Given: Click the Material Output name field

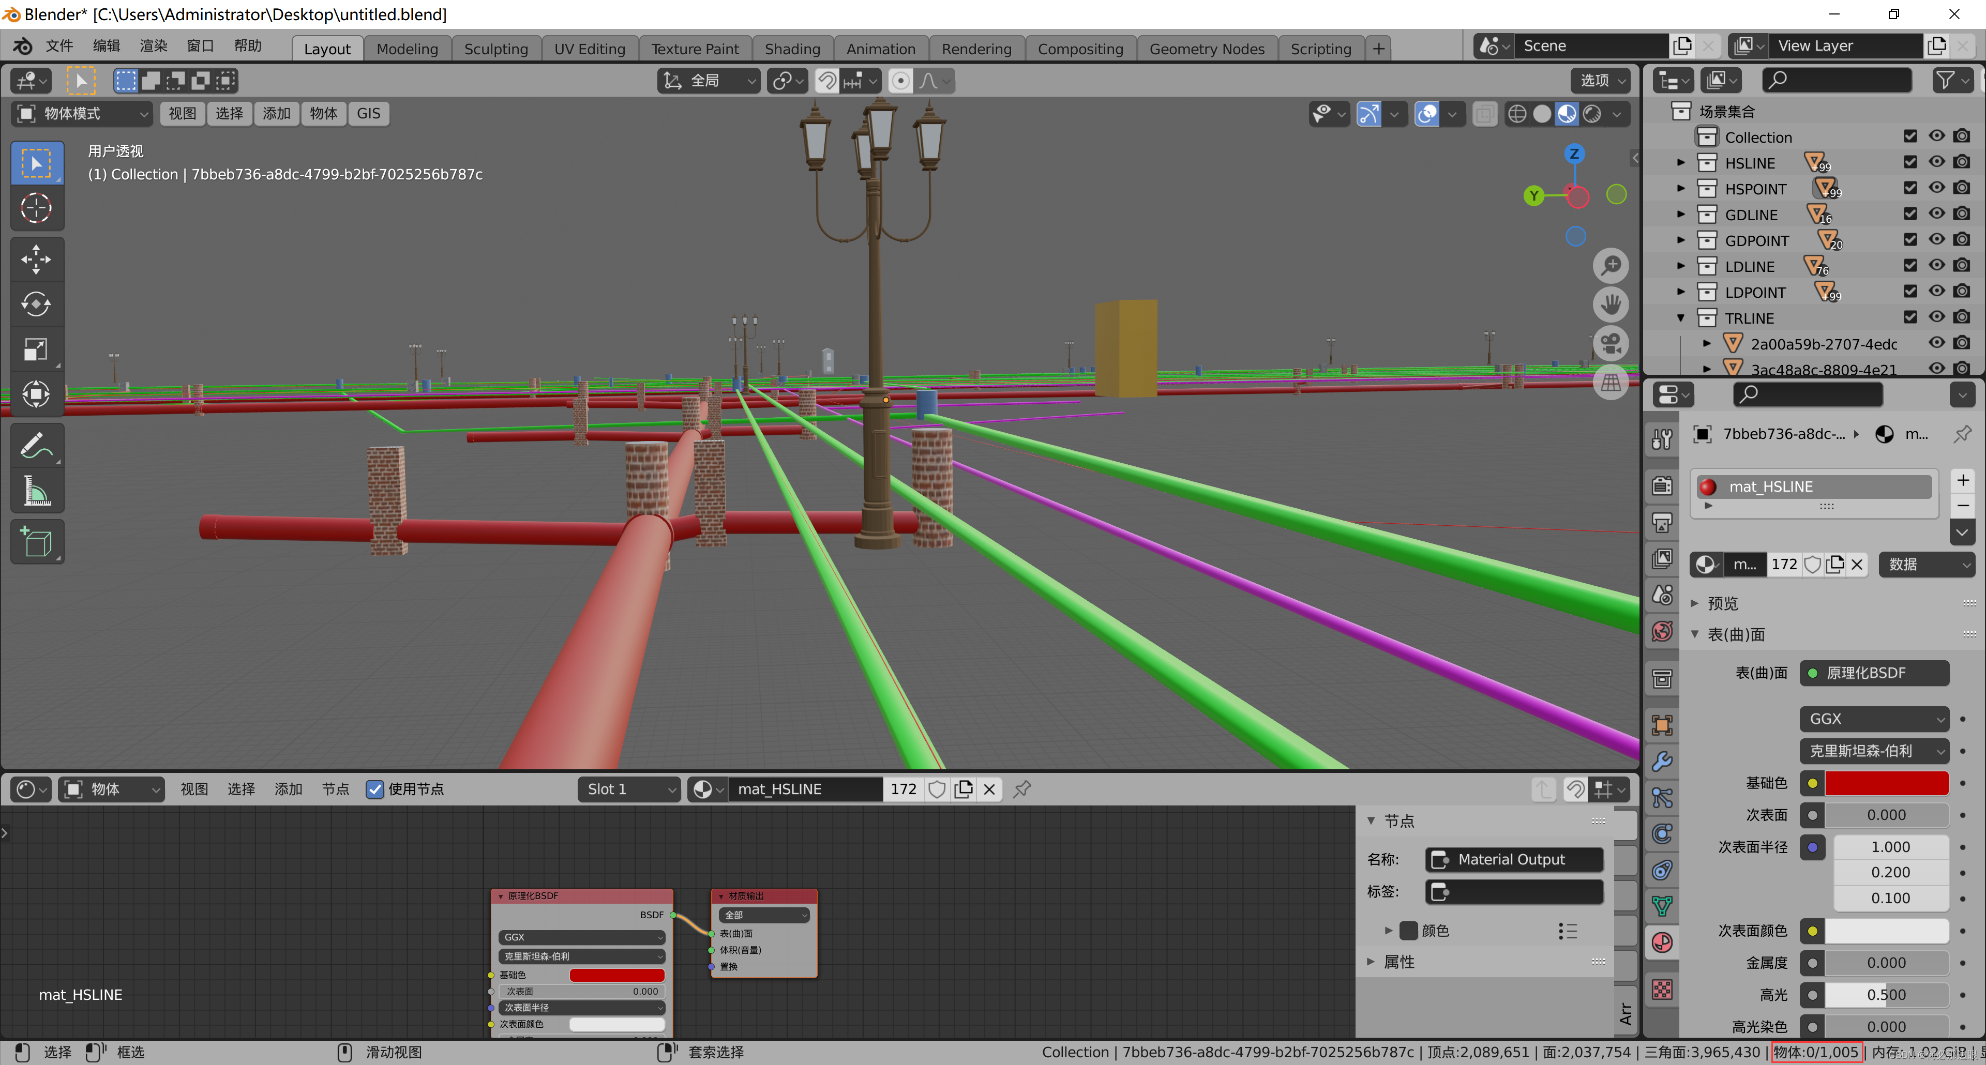Looking at the screenshot, I should tap(1514, 859).
